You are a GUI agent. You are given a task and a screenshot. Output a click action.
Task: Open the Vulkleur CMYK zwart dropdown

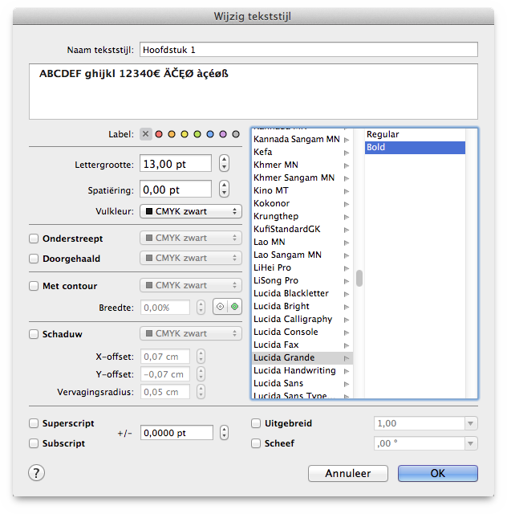tap(190, 211)
